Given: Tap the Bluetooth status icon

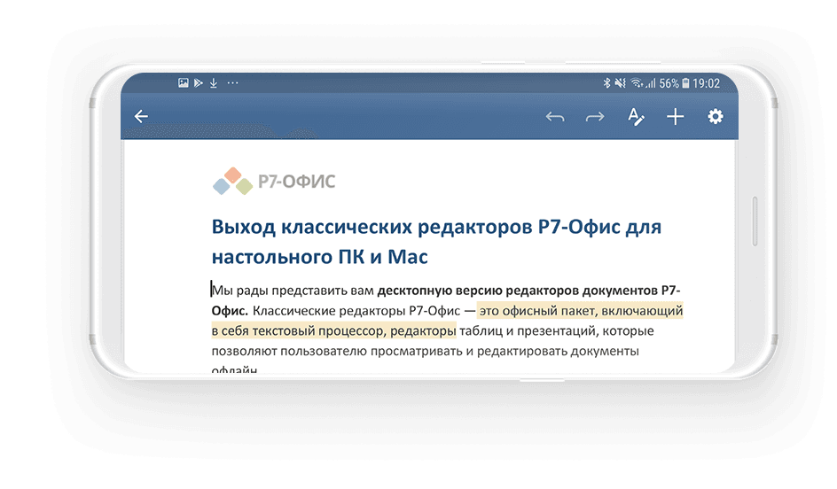Looking at the screenshot, I should (x=606, y=83).
